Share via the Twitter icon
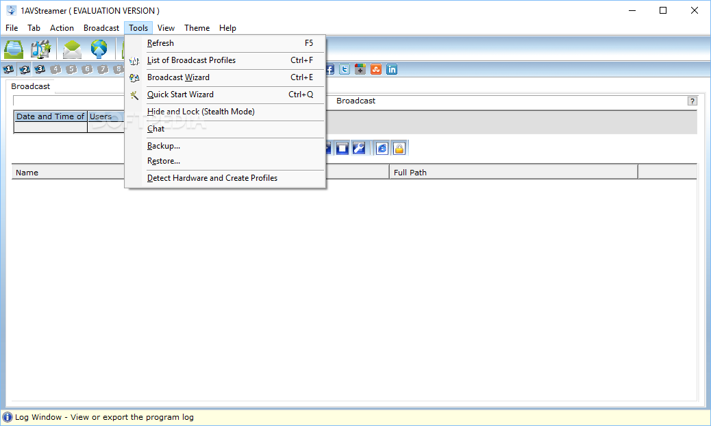The height and width of the screenshot is (426, 711). click(345, 69)
